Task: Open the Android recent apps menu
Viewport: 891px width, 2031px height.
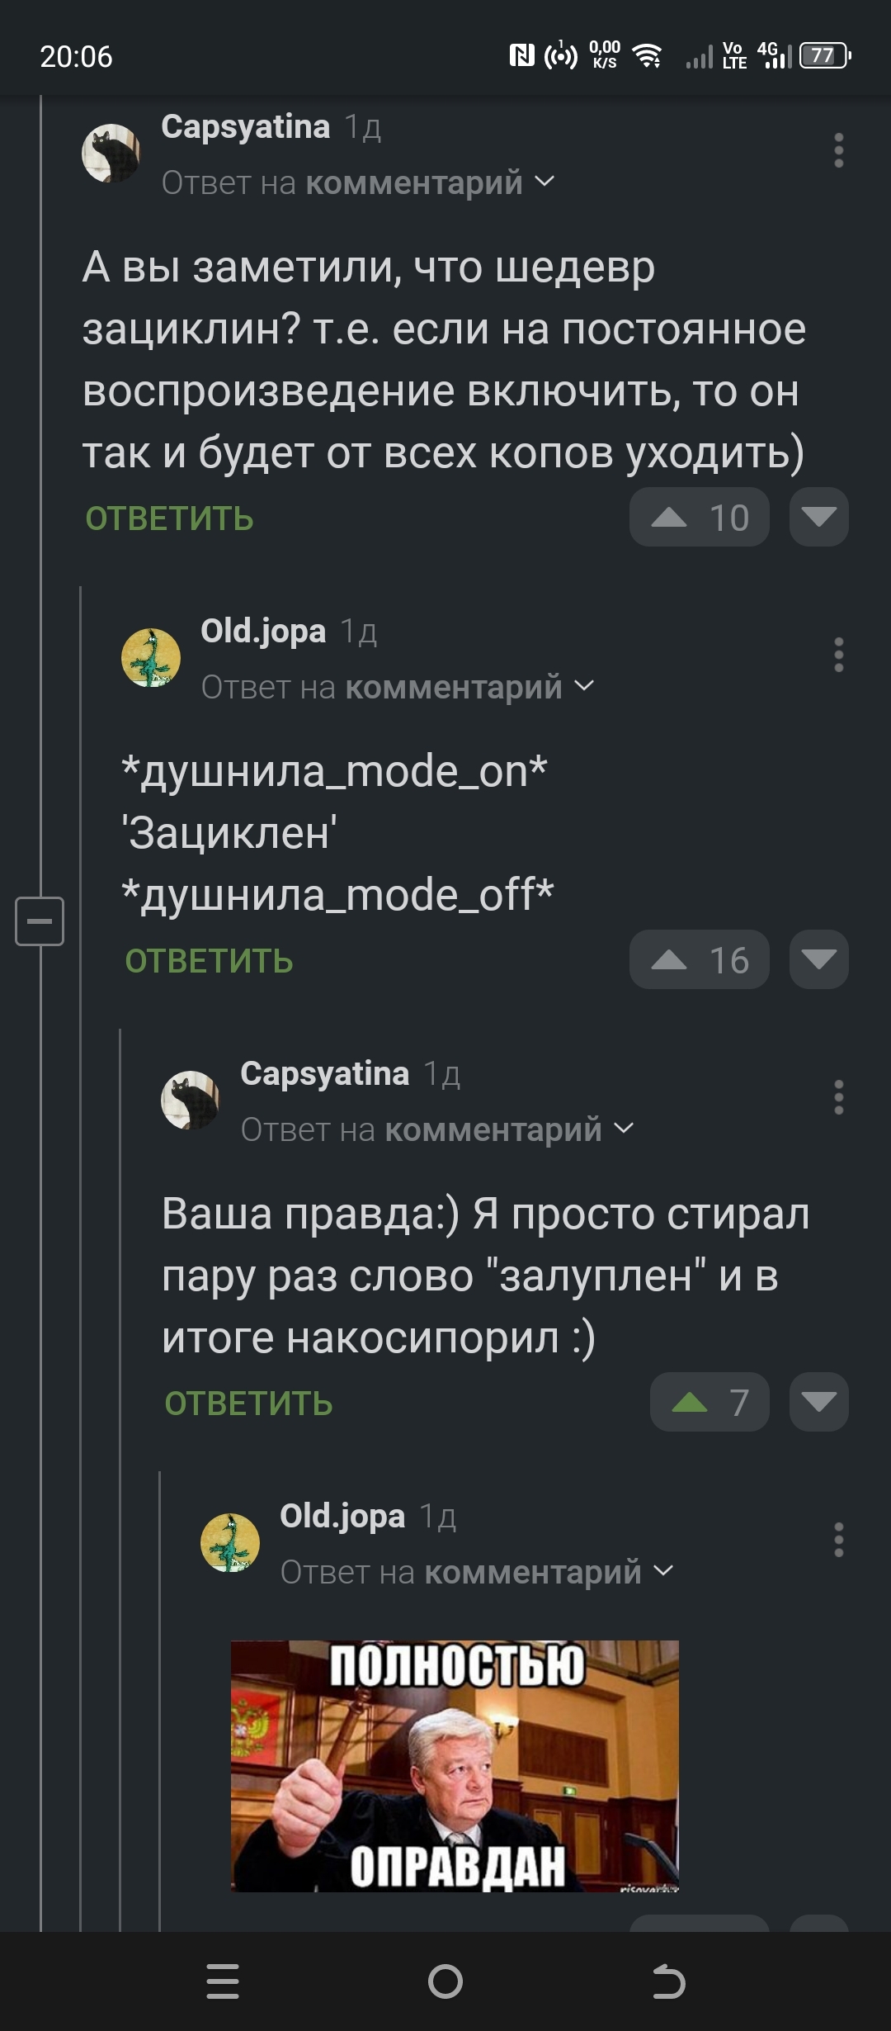Action: tap(223, 1981)
